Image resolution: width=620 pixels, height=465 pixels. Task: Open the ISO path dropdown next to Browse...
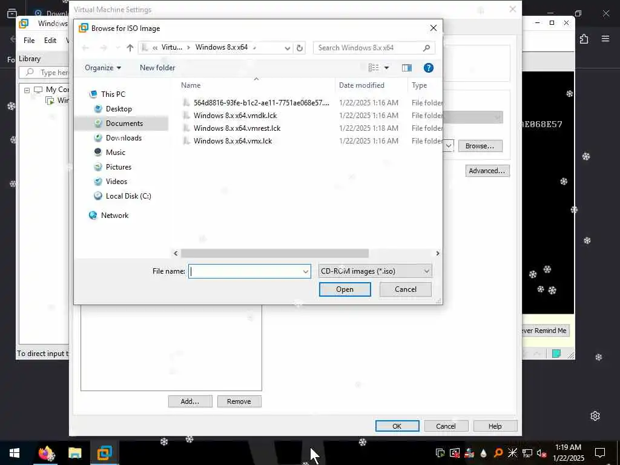point(449,146)
